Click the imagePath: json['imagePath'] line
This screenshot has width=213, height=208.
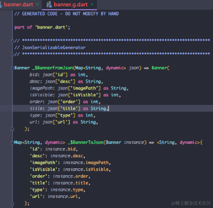(79, 88)
